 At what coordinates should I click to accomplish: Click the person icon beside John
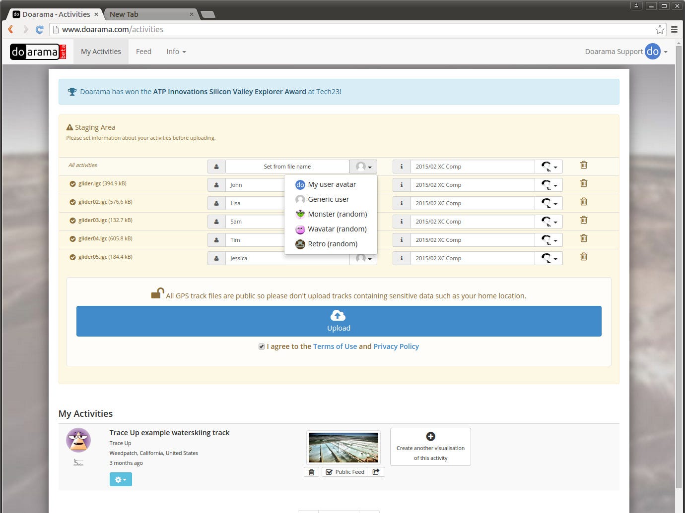click(x=216, y=185)
